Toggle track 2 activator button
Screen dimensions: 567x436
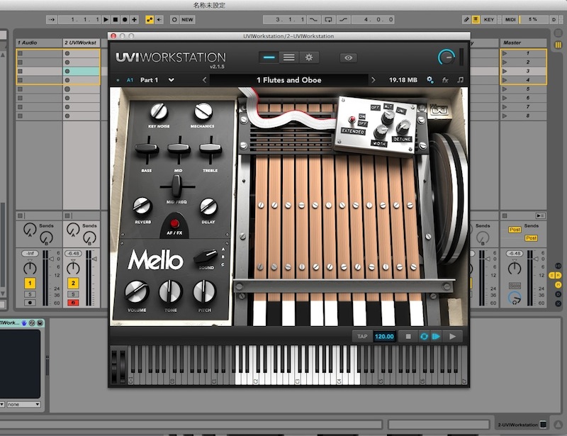[x=73, y=283]
